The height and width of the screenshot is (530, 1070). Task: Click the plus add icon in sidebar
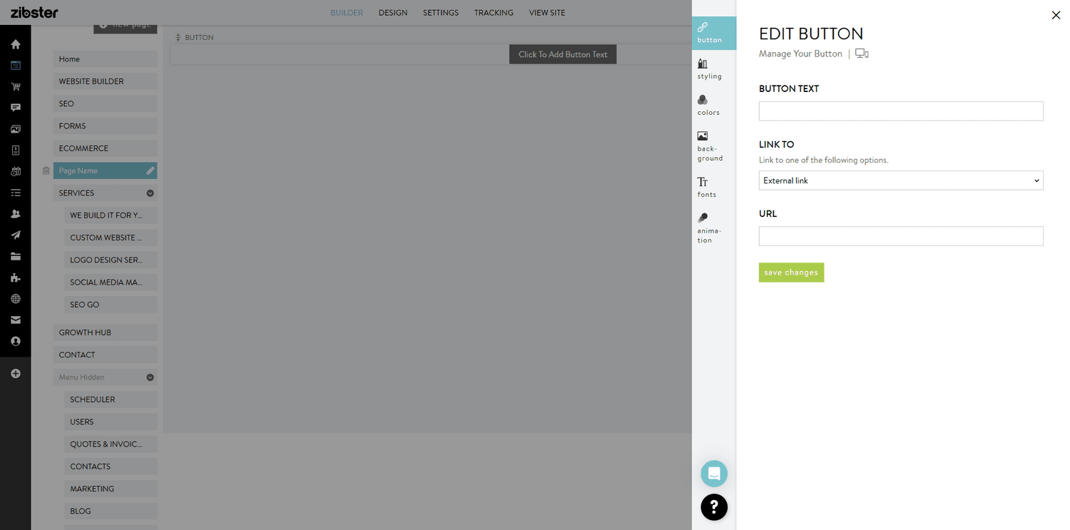(x=15, y=374)
